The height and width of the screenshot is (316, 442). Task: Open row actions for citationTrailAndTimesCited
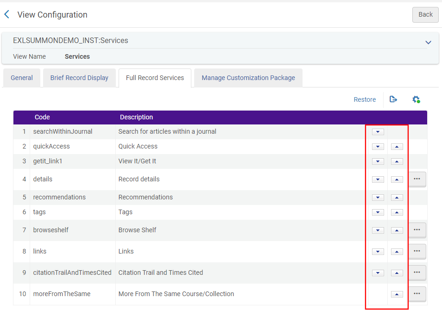(x=417, y=273)
